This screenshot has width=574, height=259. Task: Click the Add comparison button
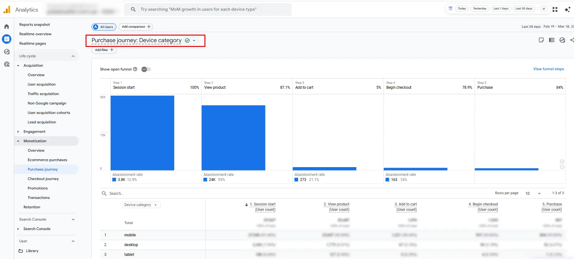click(x=136, y=27)
